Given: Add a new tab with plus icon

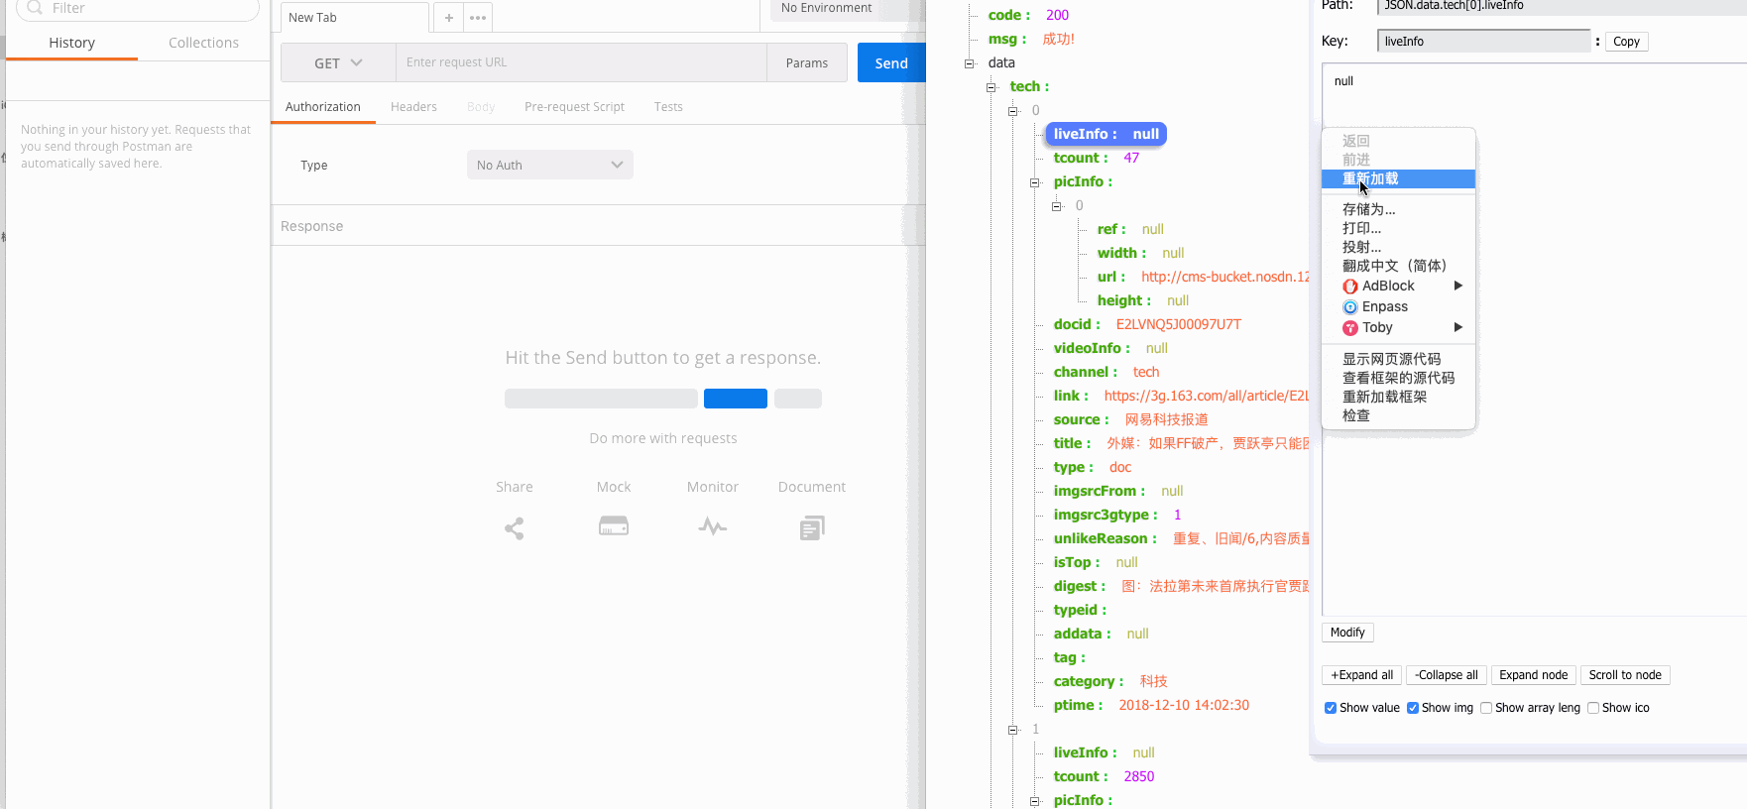Looking at the screenshot, I should coord(448,18).
